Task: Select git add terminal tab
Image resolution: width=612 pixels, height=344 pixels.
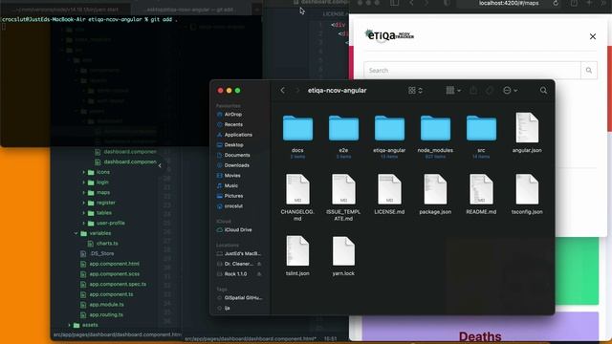Action: point(190,10)
